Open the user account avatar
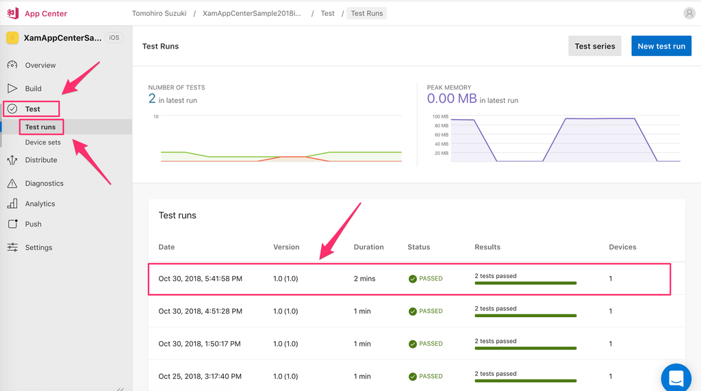 [x=689, y=13]
